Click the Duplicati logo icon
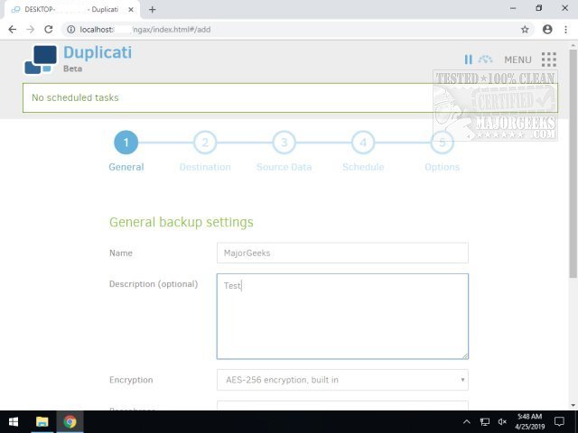578x433 pixels. coord(40,60)
